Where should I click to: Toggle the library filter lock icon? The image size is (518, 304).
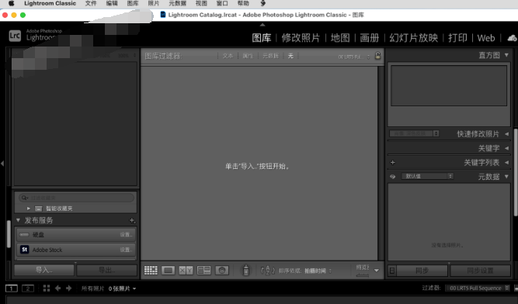point(377,55)
